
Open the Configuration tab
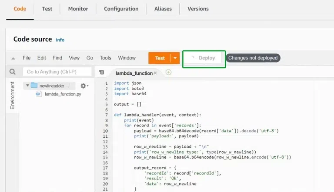coord(121,9)
